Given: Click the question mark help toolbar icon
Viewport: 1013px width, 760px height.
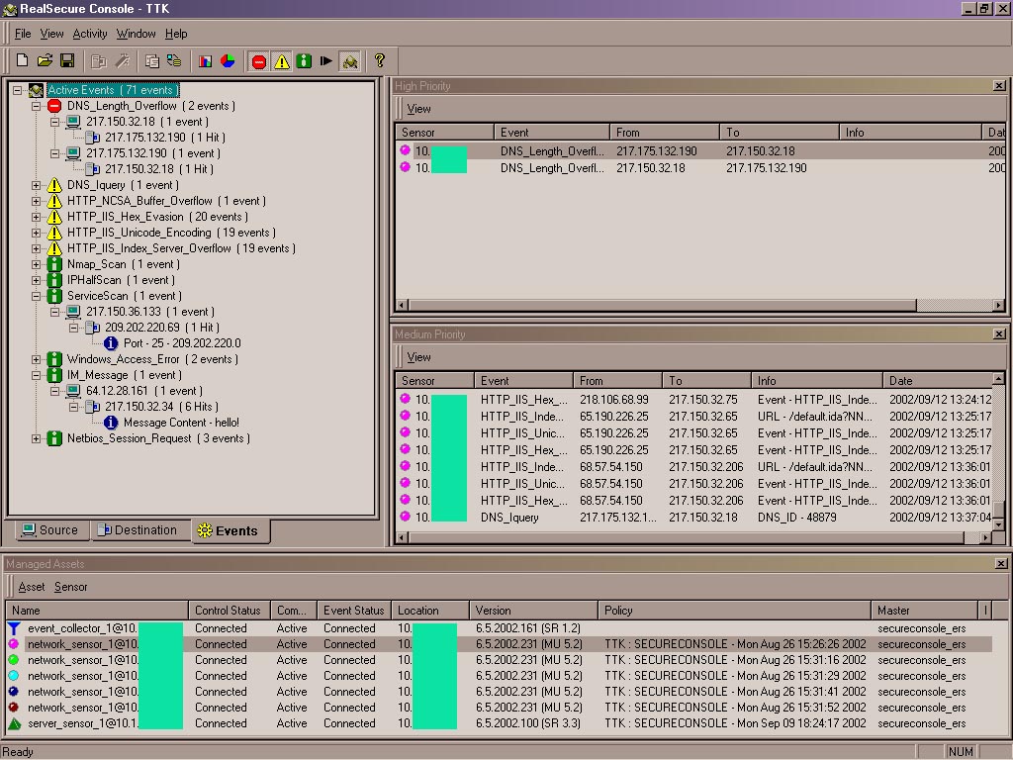Looking at the screenshot, I should [x=380, y=61].
